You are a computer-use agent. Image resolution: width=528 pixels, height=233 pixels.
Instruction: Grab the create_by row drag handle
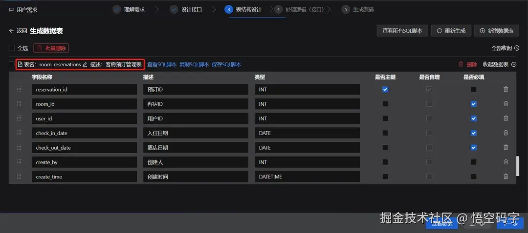[x=19, y=162]
